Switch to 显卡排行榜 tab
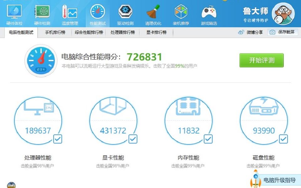Image resolution: width=301 pixels, height=188 pixels. coord(156,32)
